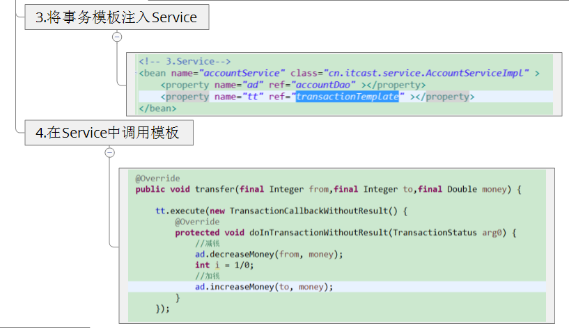Click the first '@Override' annotation above transfer
Image resolution: width=569 pixels, height=328 pixels.
(157, 179)
